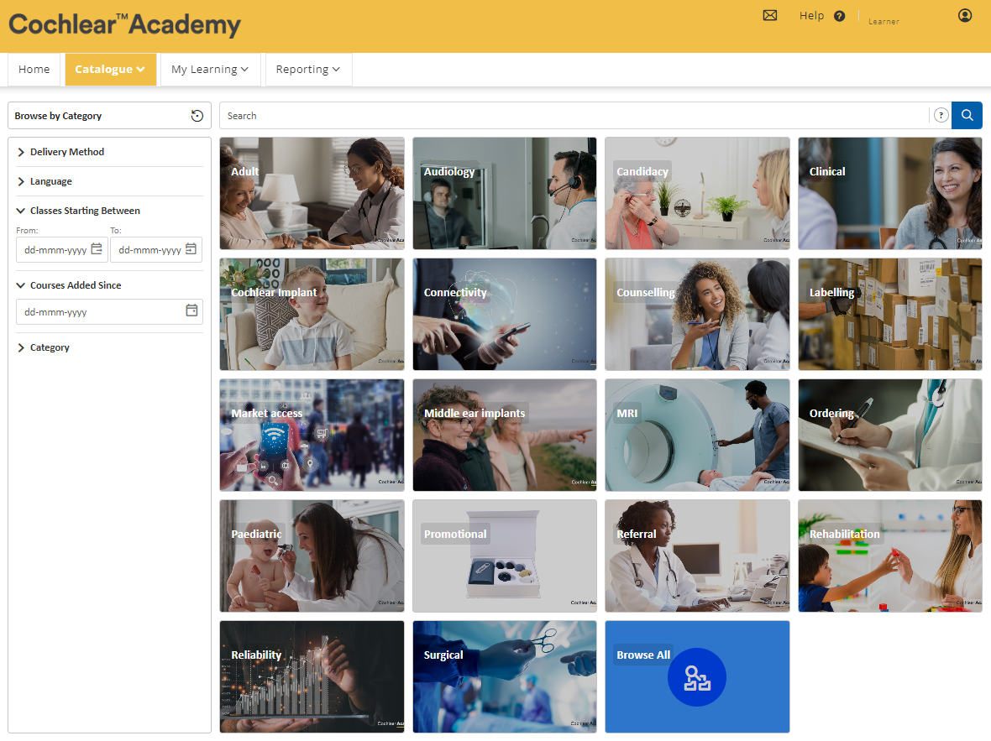Open the Promotional category tile
The width and height of the screenshot is (991, 741).
[505, 556]
